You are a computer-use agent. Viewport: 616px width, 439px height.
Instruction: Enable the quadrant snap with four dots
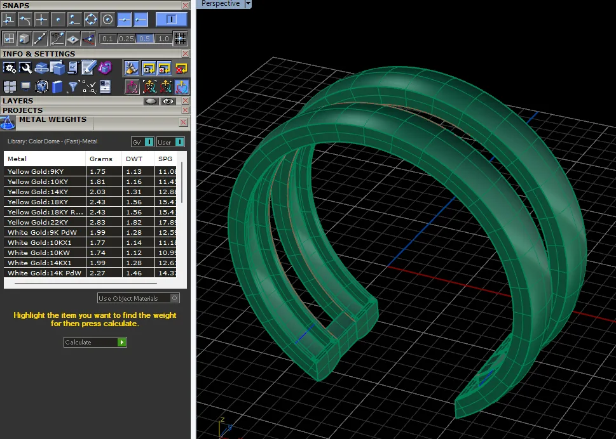[74, 19]
